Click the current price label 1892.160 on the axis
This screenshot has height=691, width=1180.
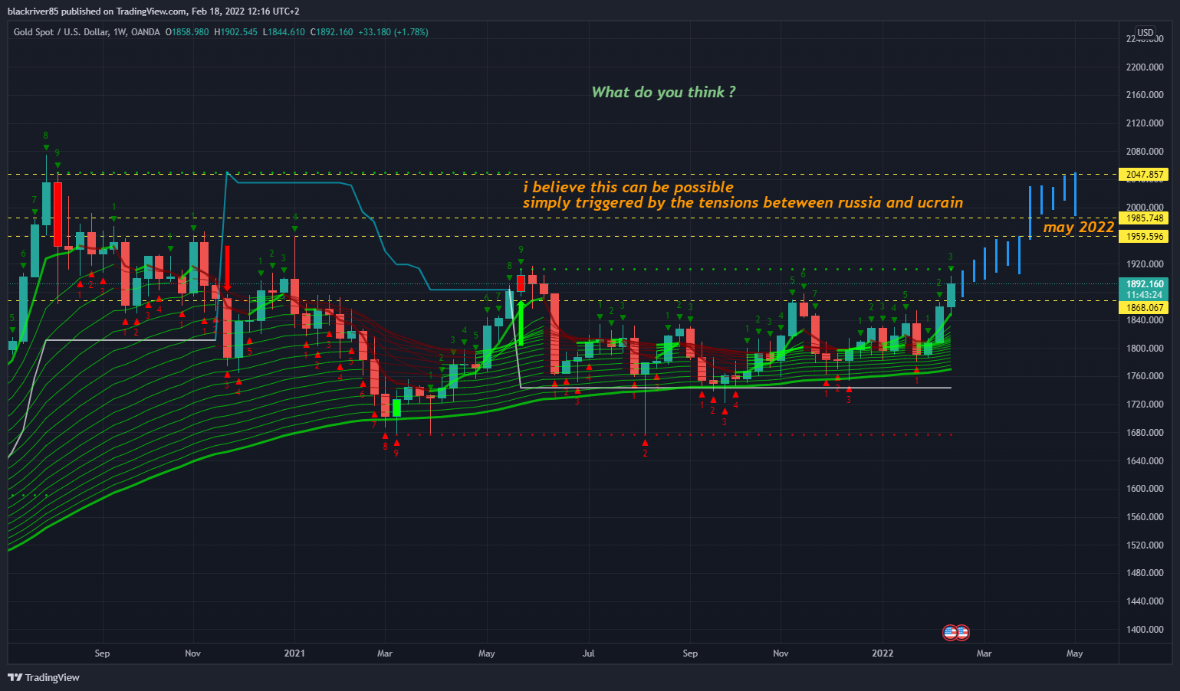pos(1144,284)
